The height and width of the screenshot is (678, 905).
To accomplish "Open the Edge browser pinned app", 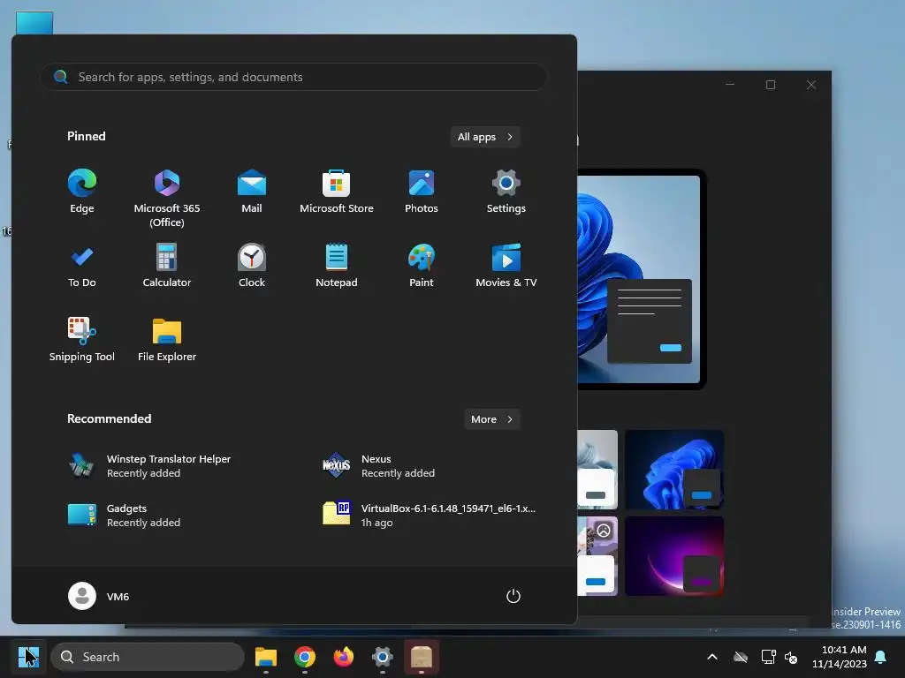I will (x=82, y=192).
